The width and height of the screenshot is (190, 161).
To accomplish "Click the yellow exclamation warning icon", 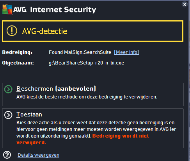I will pyautogui.click(x=12, y=31).
